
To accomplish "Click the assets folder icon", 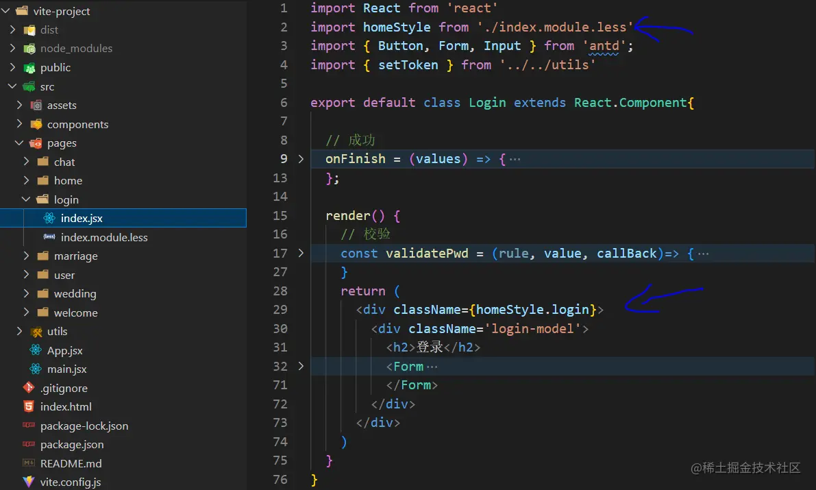I will [36, 106].
